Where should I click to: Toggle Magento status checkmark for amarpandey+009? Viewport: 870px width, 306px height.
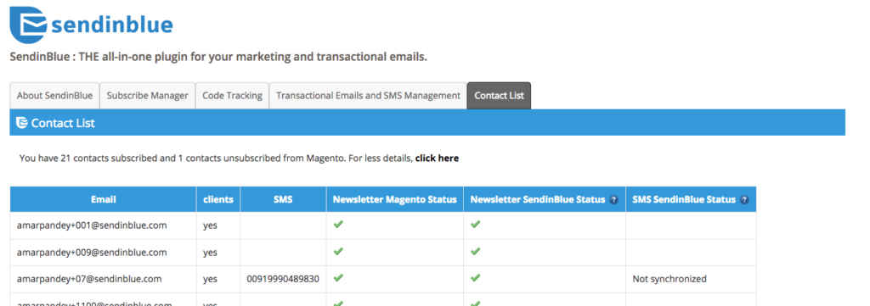[x=338, y=251]
